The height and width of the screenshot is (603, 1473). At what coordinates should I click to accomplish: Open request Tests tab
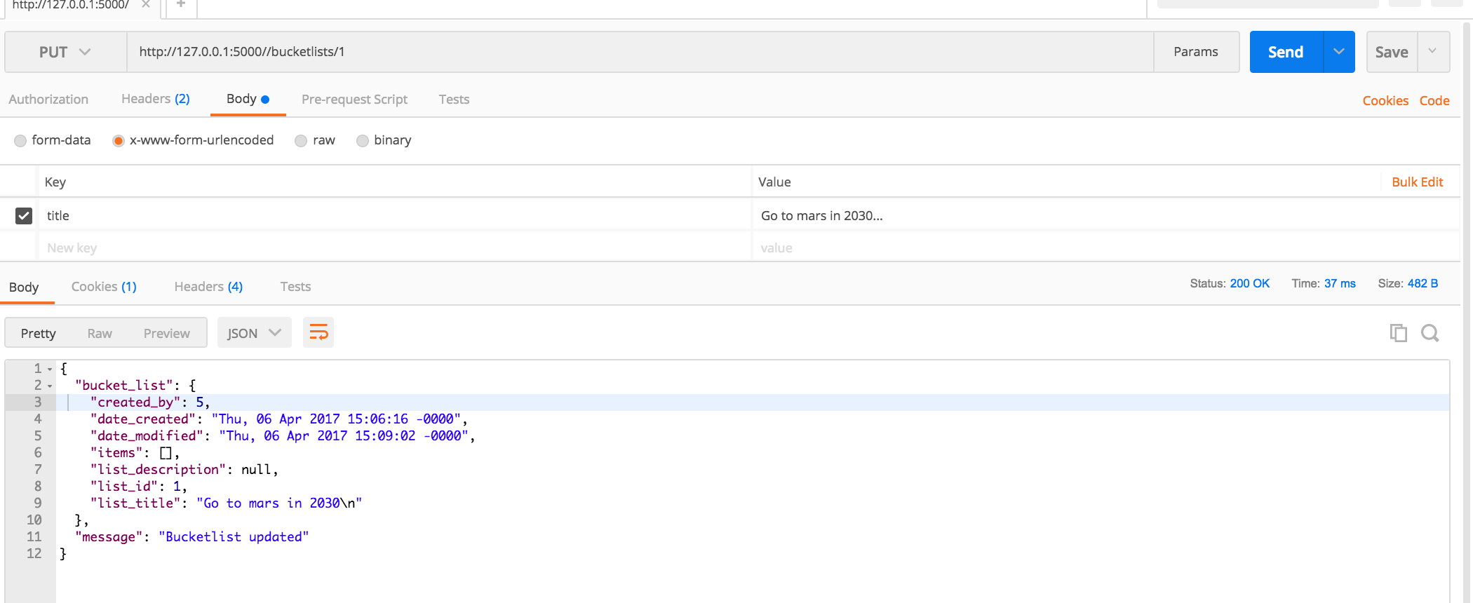click(x=454, y=100)
